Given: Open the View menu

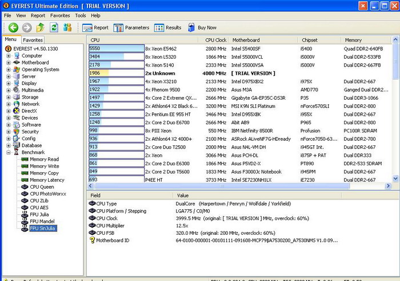Looking at the screenshot, I should [x=21, y=15].
